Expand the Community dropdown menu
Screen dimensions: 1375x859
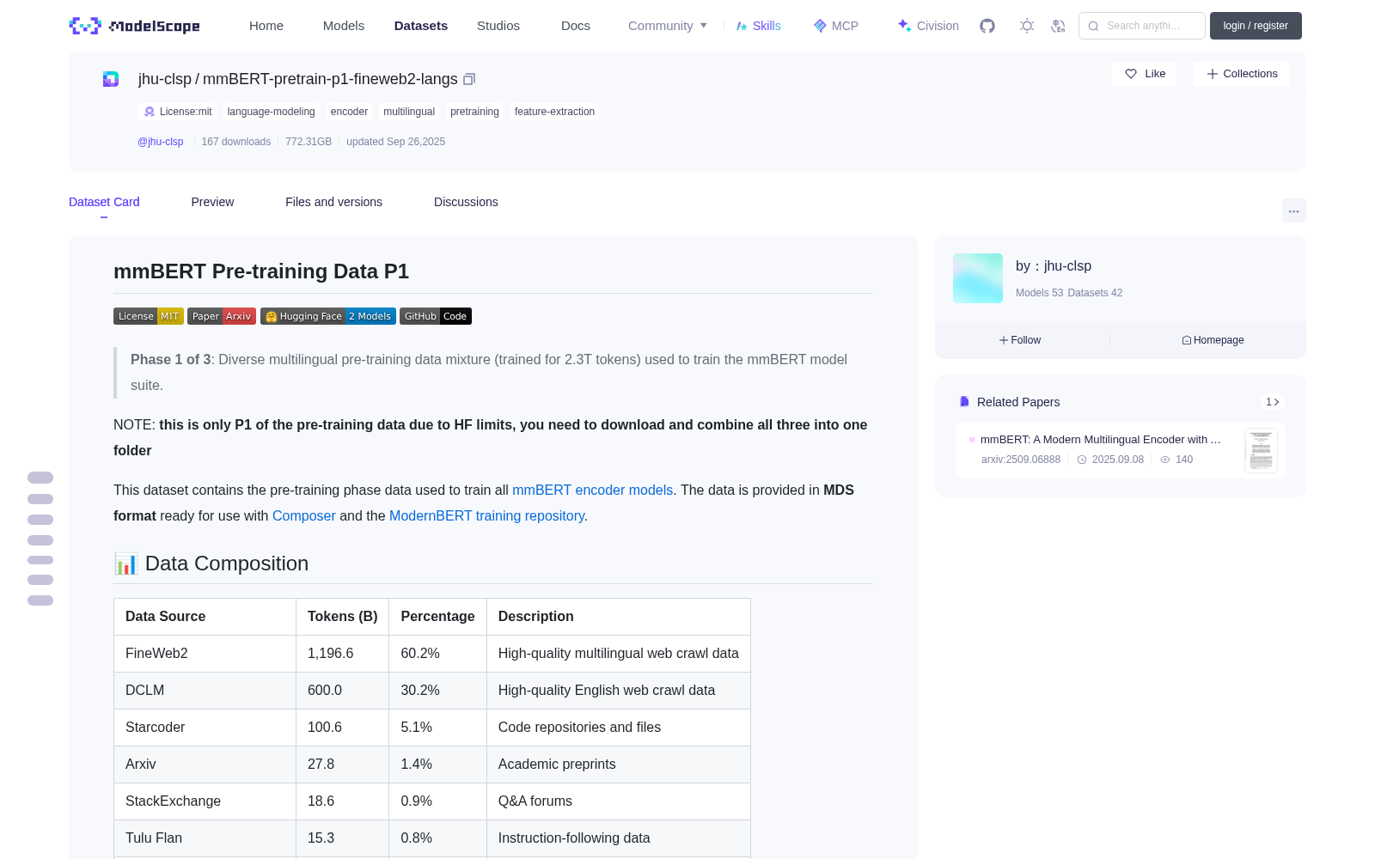point(668,26)
